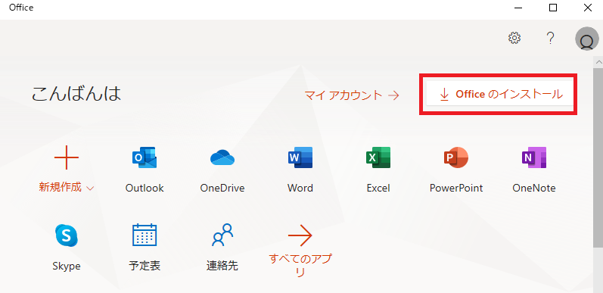The image size is (603, 293).
Task: Maximize the Office window
Action: click(553, 8)
